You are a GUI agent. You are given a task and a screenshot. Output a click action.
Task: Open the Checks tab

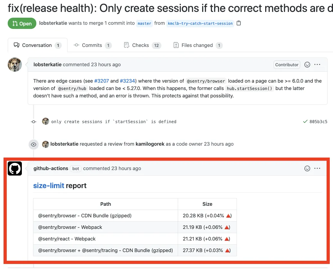point(140,45)
